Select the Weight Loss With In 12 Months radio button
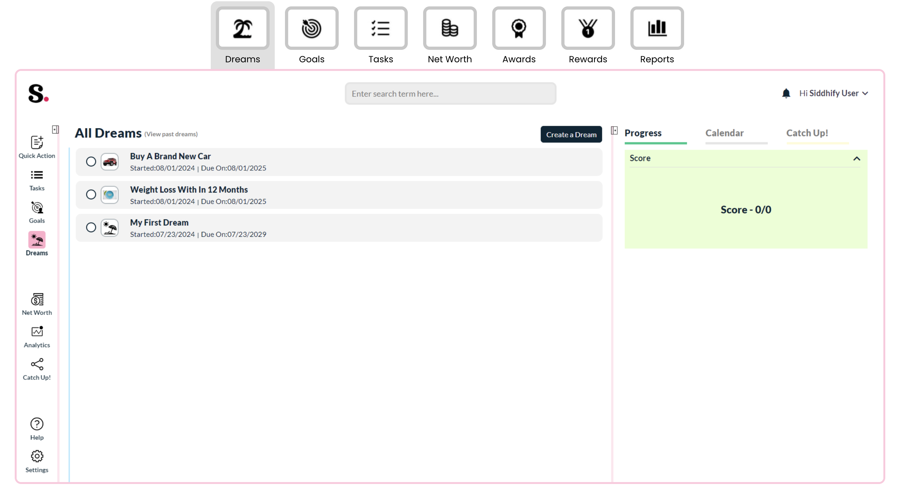900x499 pixels. [91, 194]
